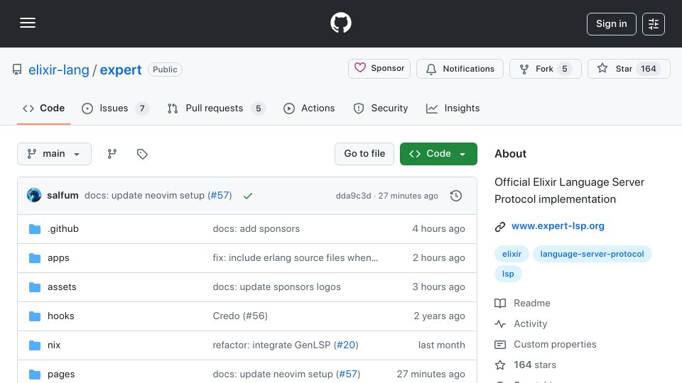Click the star icon next to 164 stars
The width and height of the screenshot is (682, 383).
click(500, 365)
